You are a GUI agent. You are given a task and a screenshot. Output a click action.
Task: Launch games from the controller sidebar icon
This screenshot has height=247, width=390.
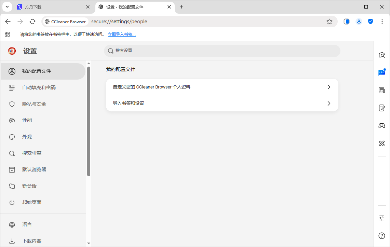click(x=382, y=125)
